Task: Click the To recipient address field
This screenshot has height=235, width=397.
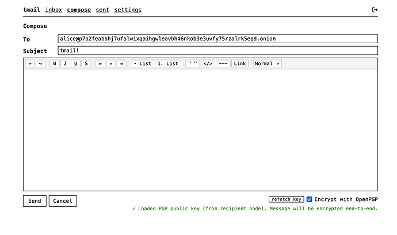Action: click(x=217, y=39)
